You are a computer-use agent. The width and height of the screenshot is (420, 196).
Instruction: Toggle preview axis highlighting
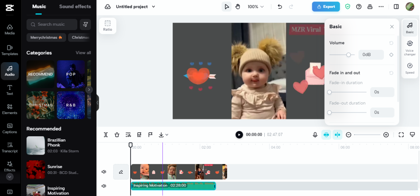click(326, 134)
